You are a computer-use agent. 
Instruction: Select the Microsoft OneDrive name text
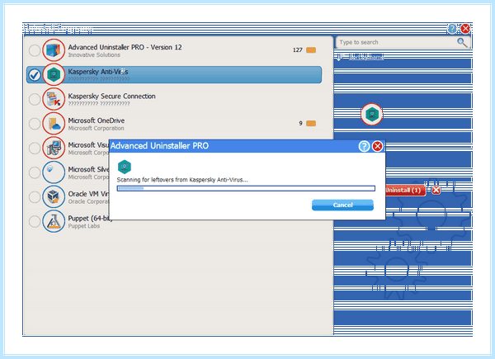[97, 120]
